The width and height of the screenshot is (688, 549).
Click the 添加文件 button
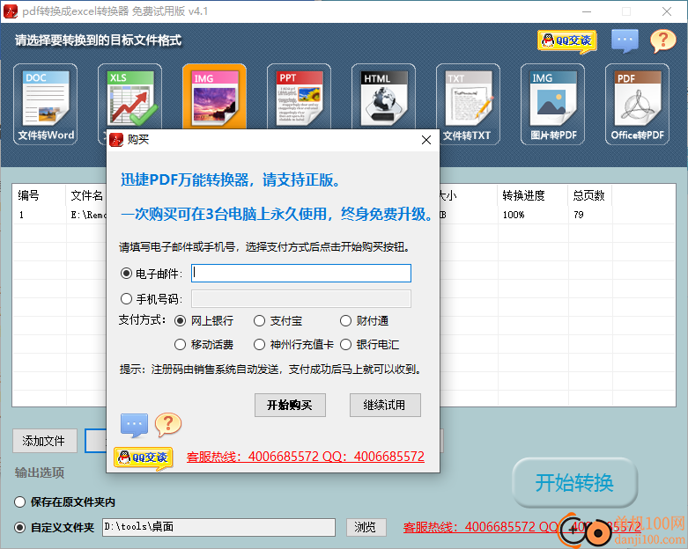point(45,441)
